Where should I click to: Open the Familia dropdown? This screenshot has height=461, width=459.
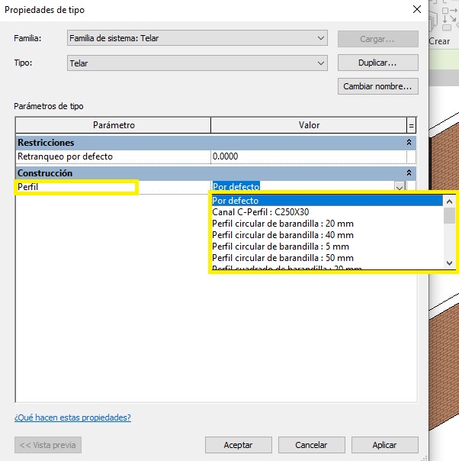pos(197,38)
